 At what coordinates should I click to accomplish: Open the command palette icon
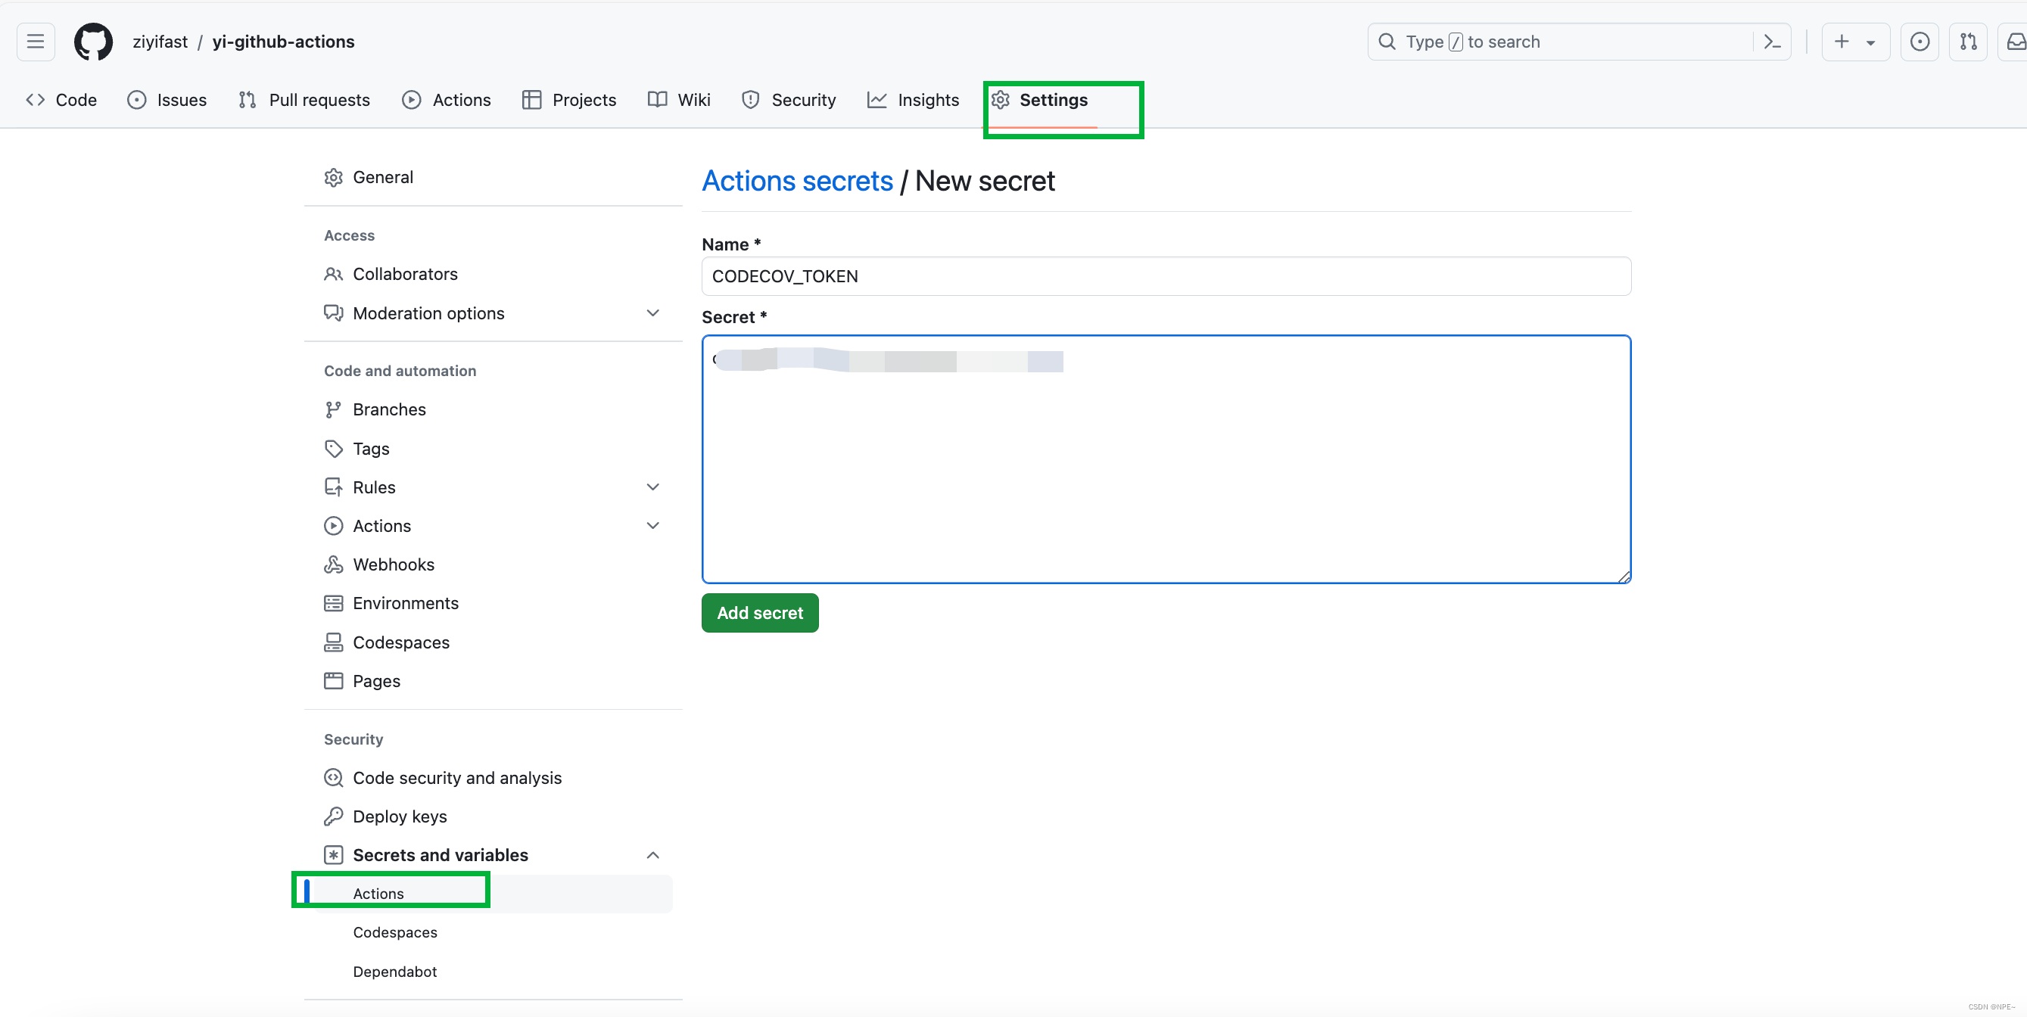1772,42
